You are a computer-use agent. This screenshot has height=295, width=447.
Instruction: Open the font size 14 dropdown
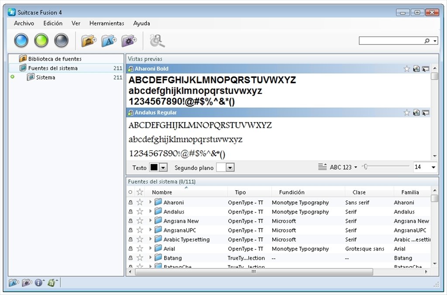(433, 167)
